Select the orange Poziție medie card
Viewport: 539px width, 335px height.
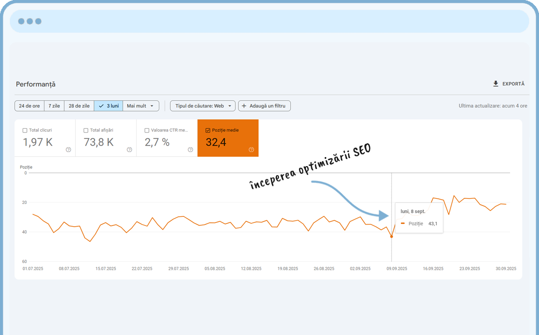pyautogui.click(x=228, y=138)
